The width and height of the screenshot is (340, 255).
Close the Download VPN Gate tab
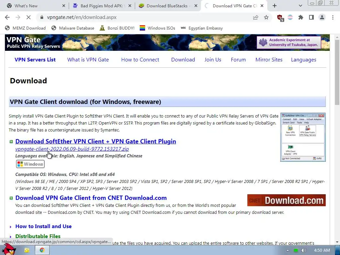pos(262,6)
